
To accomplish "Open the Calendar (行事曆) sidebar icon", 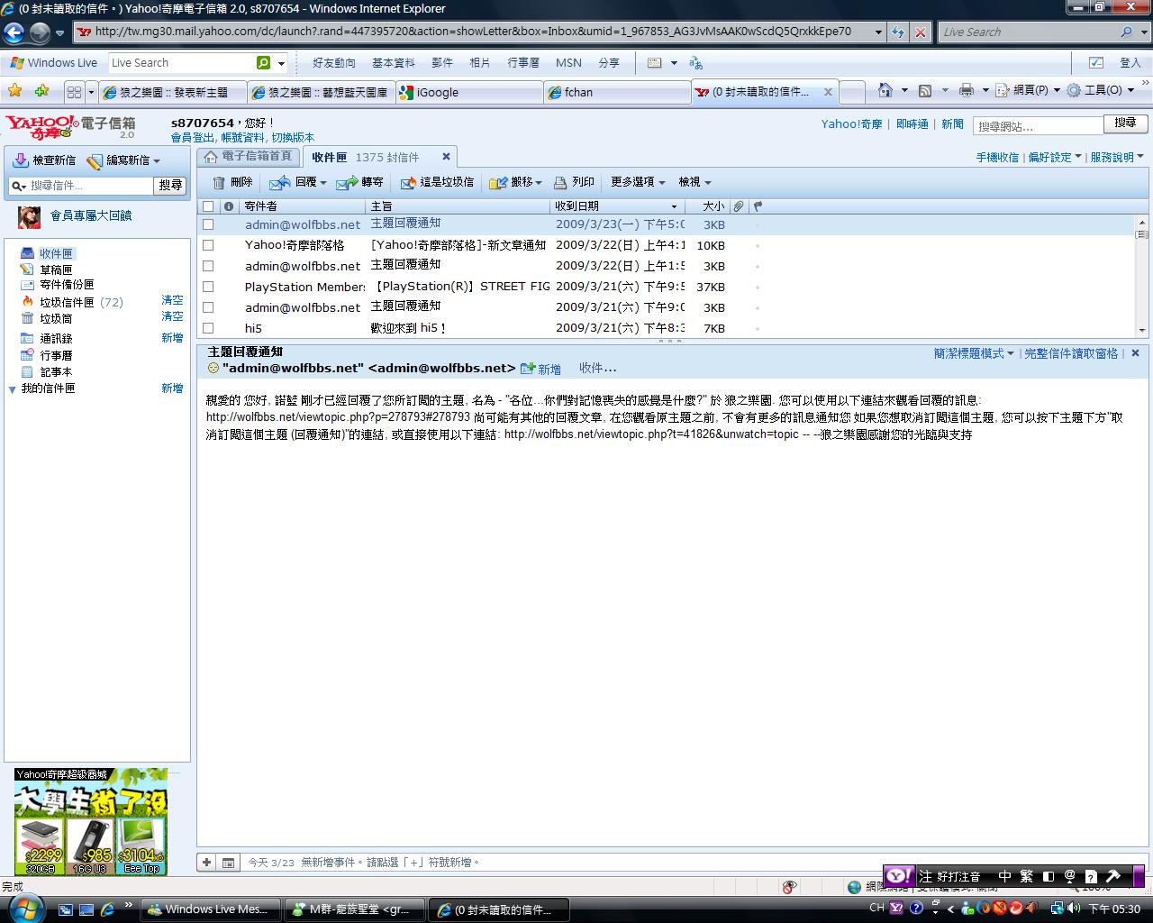I will [x=27, y=356].
